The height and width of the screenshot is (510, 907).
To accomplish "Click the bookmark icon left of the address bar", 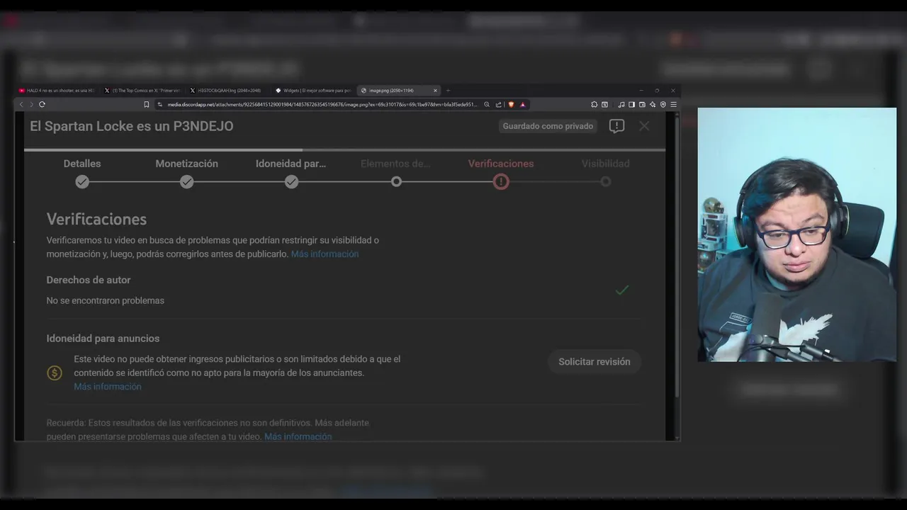I will point(147,104).
